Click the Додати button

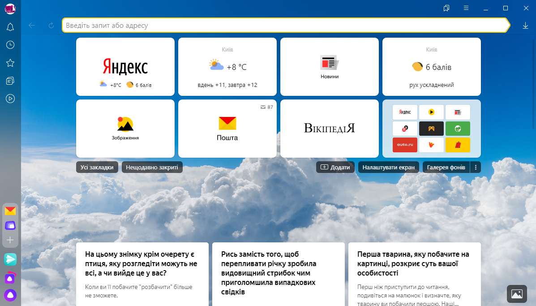click(335, 167)
